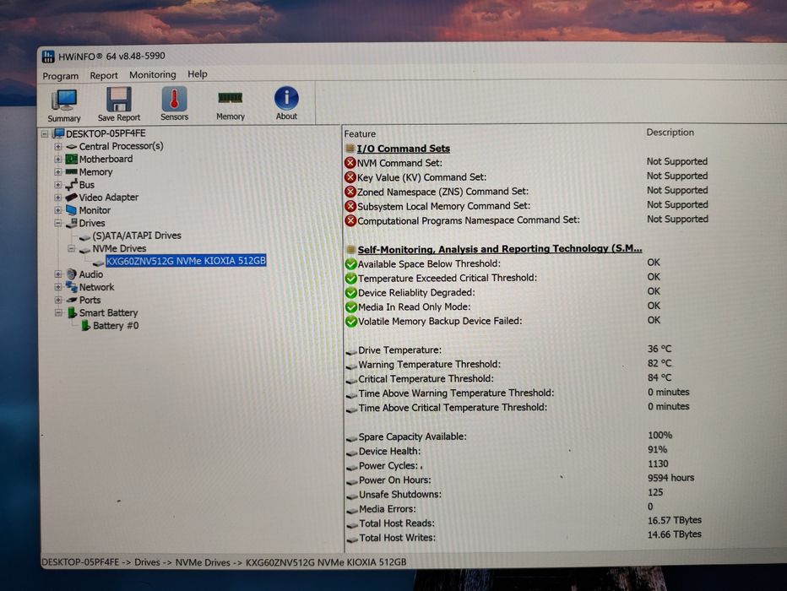Click the Motherboard tree icon
The width and height of the screenshot is (787, 591).
click(72, 159)
